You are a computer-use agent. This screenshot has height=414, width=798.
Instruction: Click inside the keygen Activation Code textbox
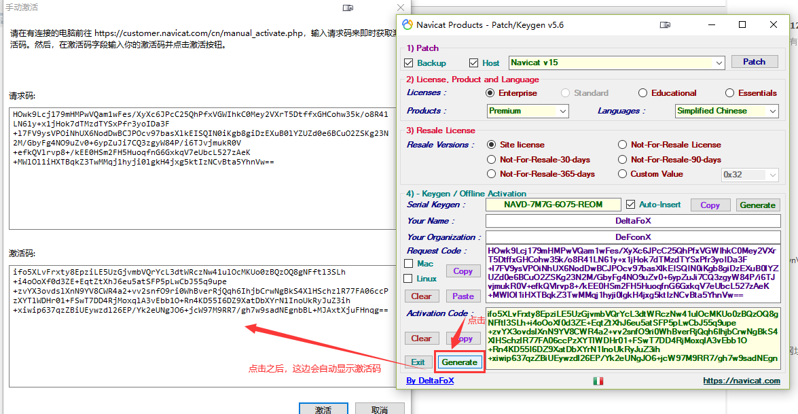pos(633,338)
